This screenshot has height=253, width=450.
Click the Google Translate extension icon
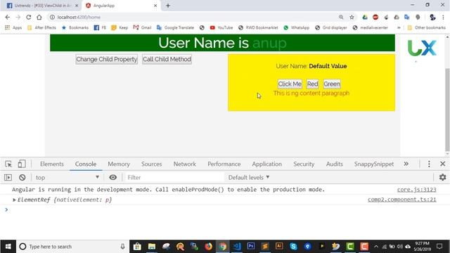407,17
